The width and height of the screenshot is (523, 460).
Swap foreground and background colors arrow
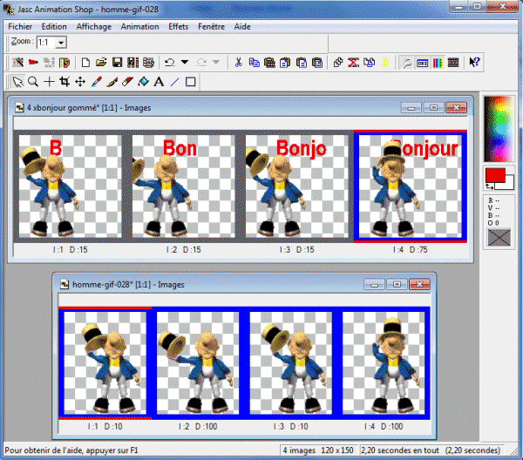click(x=489, y=186)
